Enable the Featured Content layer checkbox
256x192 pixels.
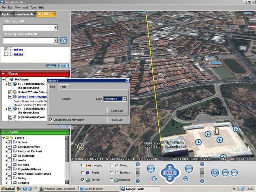(x=10, y=151)
